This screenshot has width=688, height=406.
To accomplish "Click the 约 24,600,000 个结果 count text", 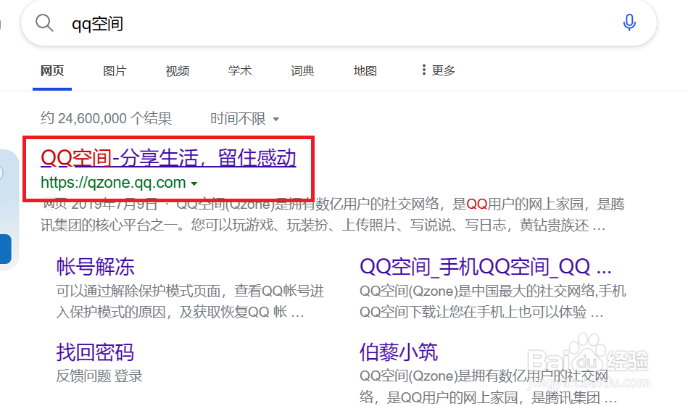I will 106,118.
